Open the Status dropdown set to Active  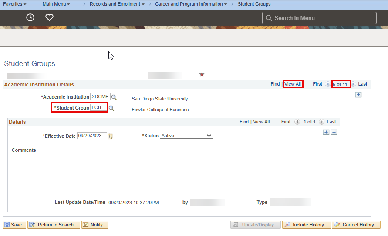(186, 136)
